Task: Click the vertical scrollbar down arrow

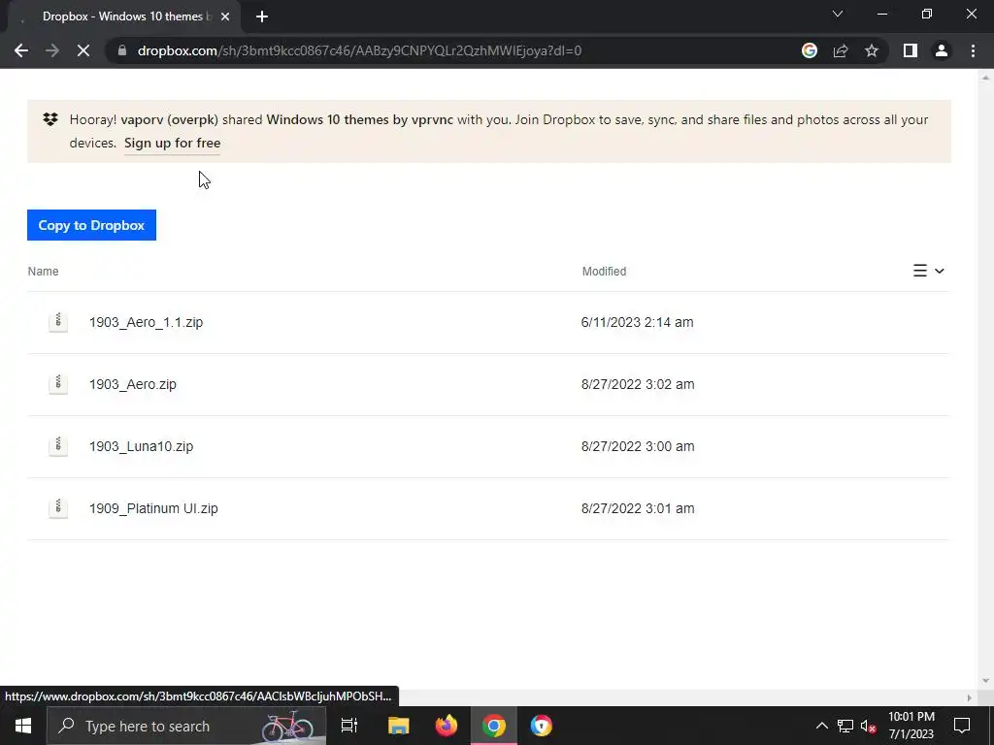Action: click(986, 681)
